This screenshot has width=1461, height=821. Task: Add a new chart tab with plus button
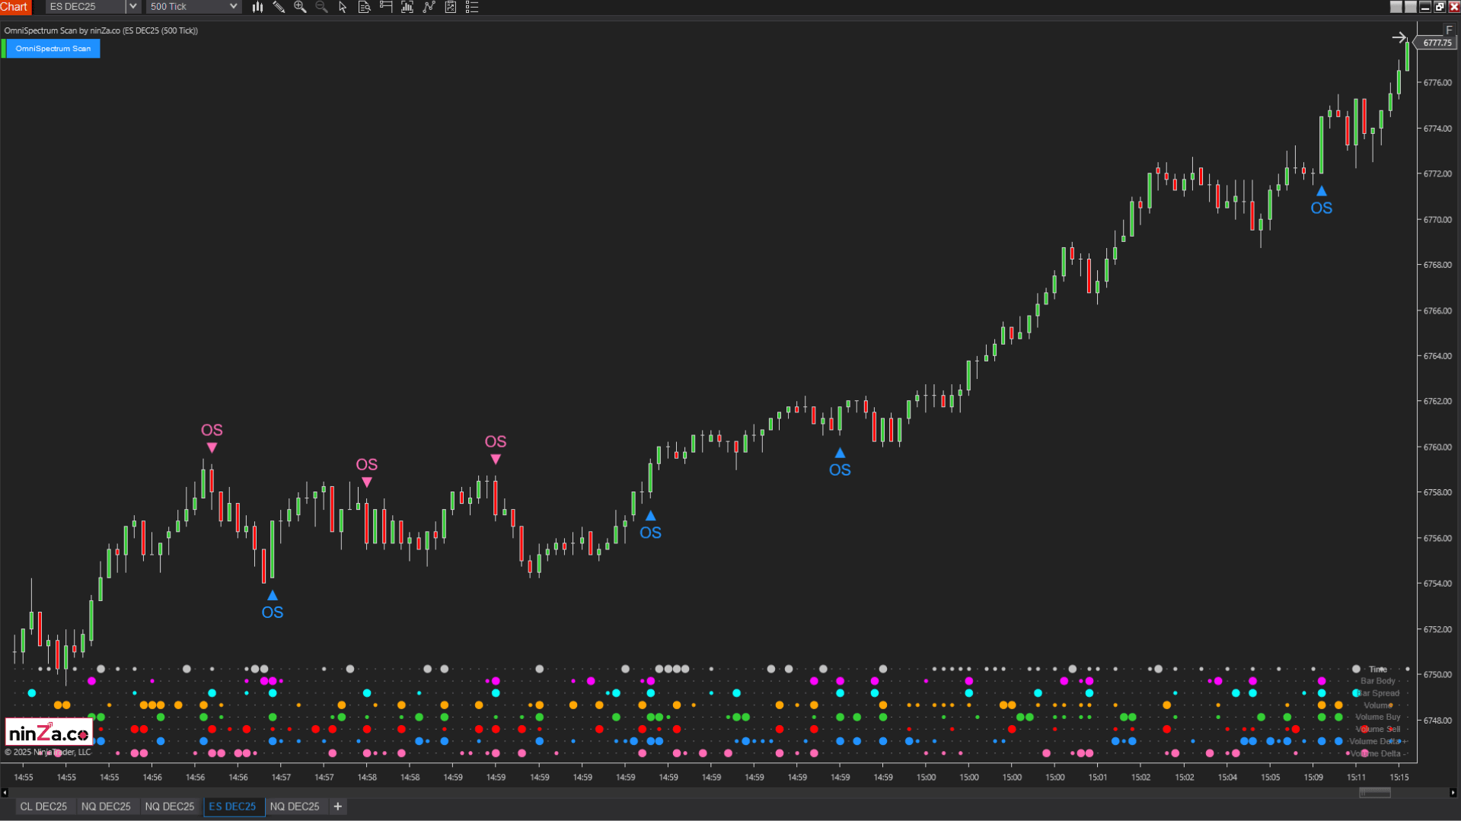pos(338,807)
